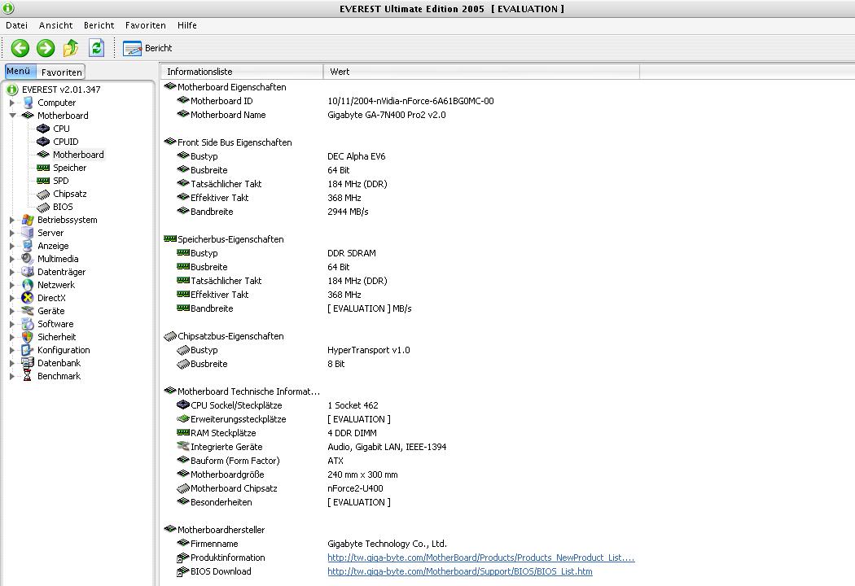Switch to the Menü tab

pyautogui.click(x=19, y=71)
